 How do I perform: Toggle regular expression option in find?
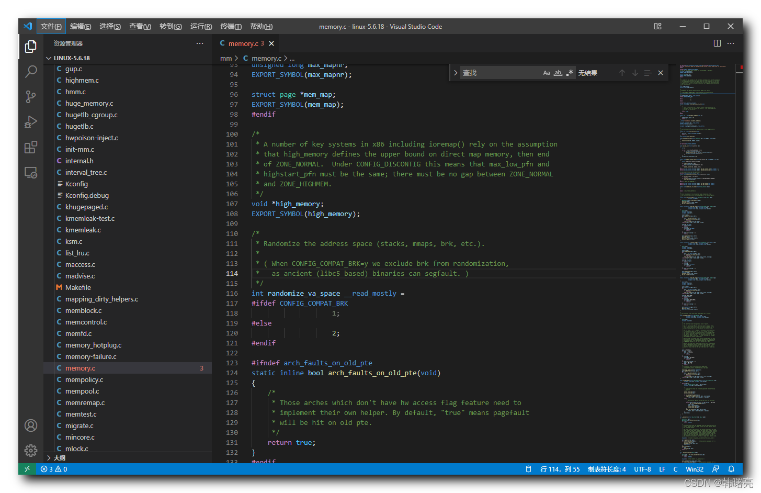569,73
